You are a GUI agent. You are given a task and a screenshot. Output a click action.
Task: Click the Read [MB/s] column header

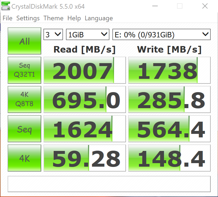coord(85,49)
